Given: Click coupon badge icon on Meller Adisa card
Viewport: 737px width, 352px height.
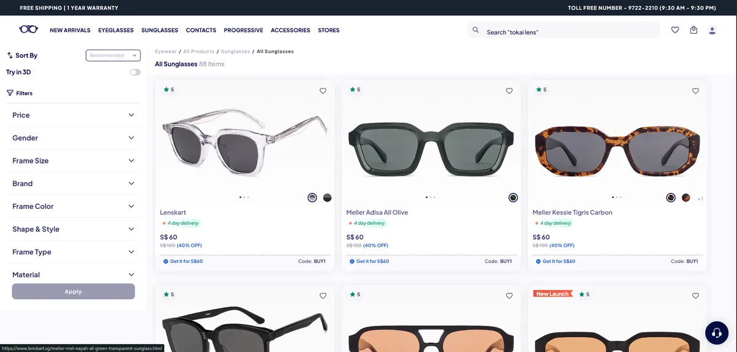Looking at the screenshot, I should click(352, 261).
